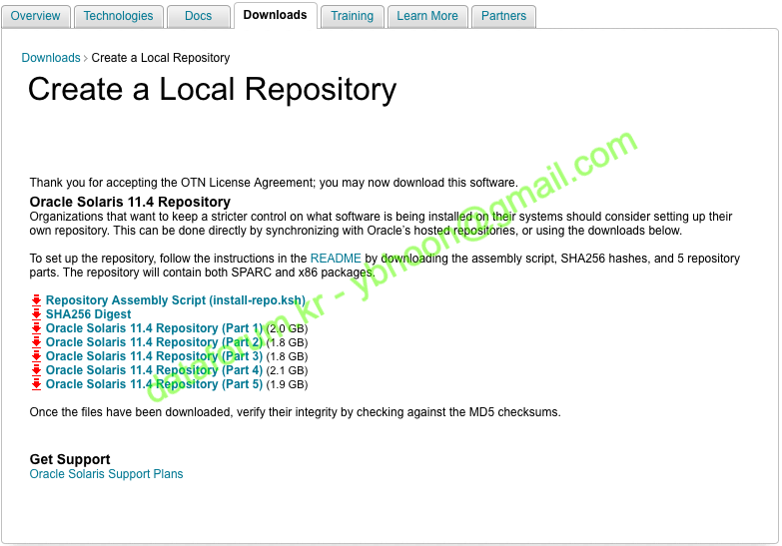Screen dimensions: 782x546
Task: Click download icon for Repository Part 5
Action: pos(36,384)
